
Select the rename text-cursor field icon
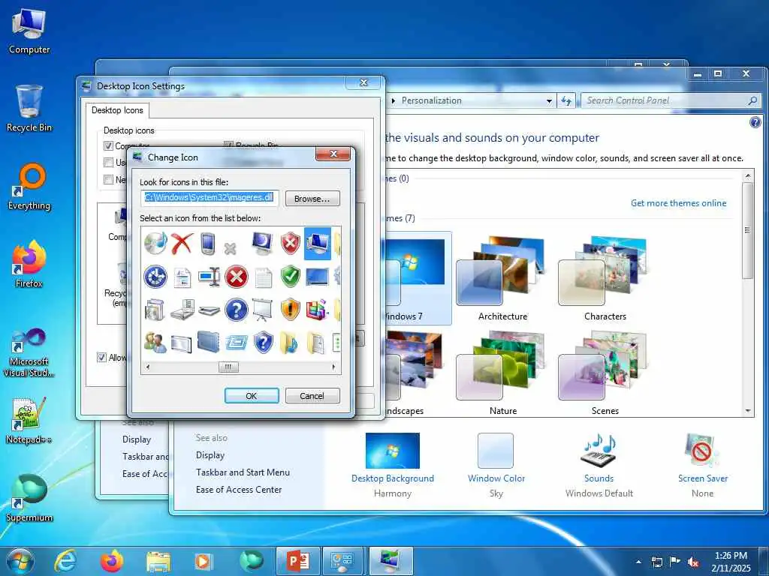[x=210, y=277]
